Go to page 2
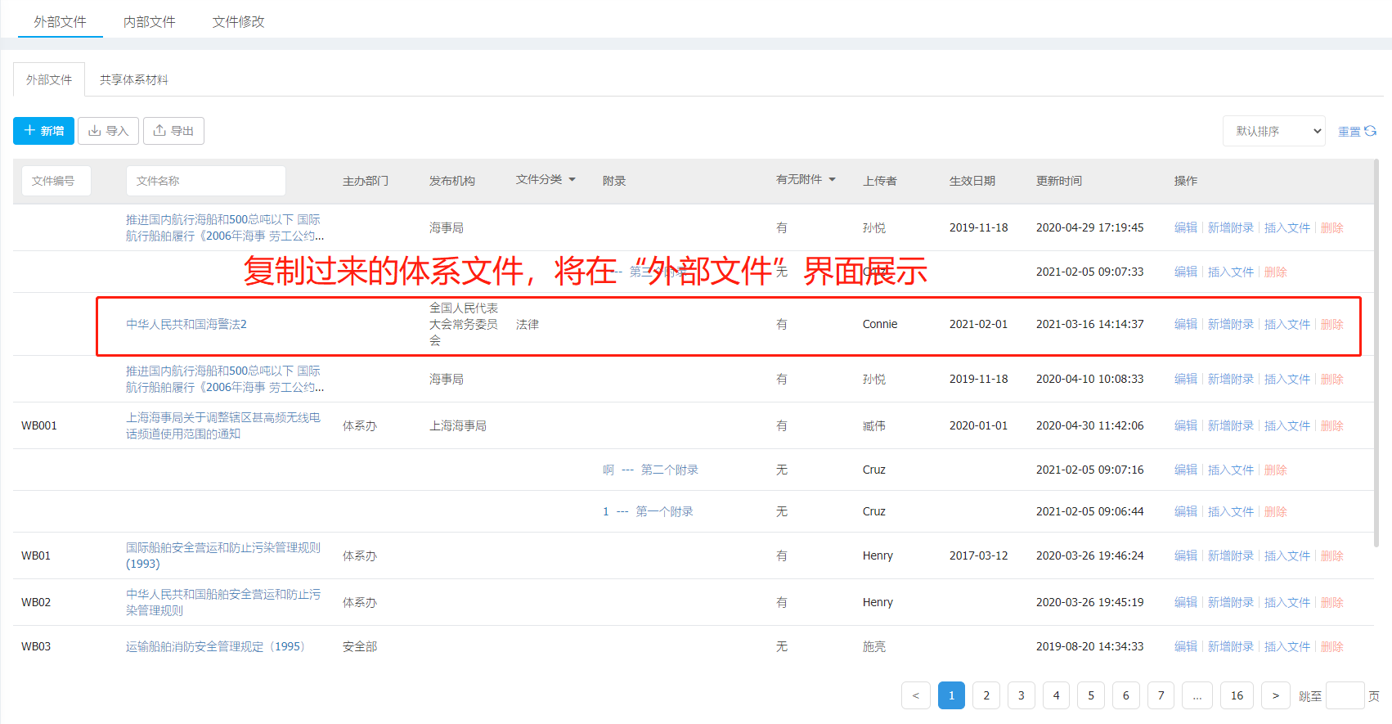The width and height of the screenshot is (1392, 724). [986, 695]
